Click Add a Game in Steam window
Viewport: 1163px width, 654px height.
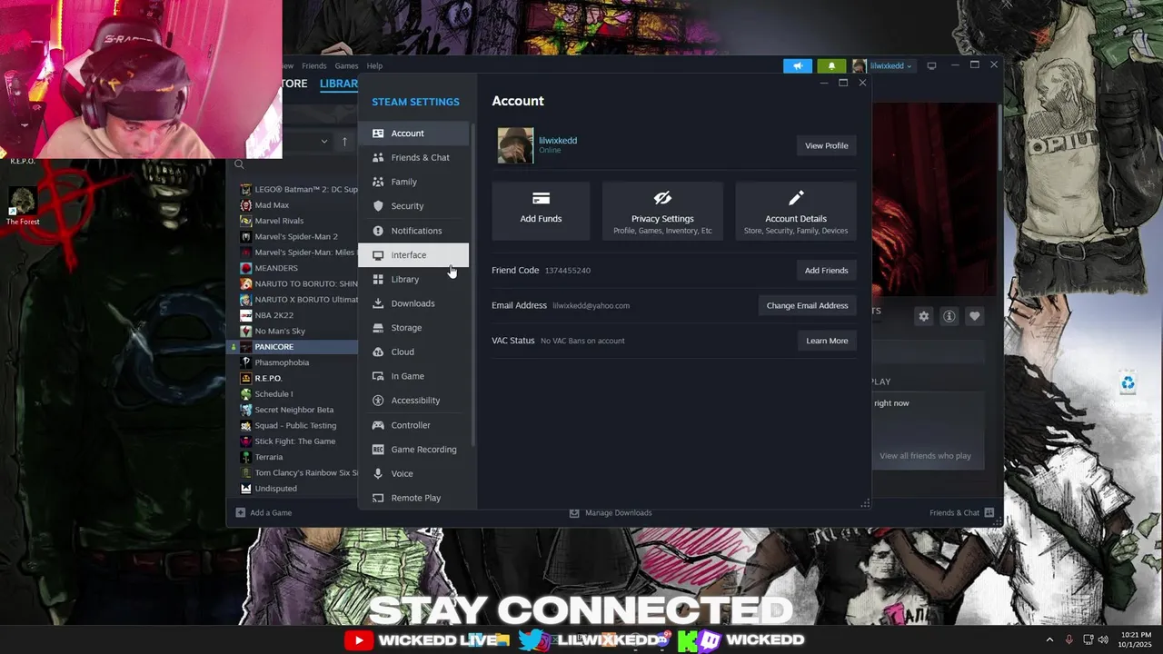263,512
